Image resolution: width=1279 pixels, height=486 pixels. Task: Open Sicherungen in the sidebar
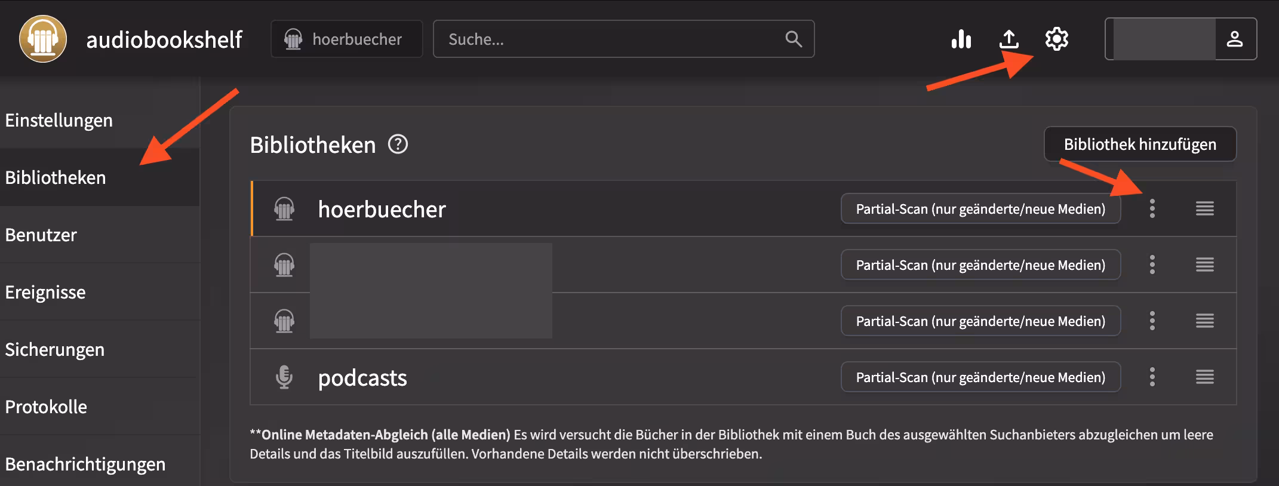[x=55, y=350]
